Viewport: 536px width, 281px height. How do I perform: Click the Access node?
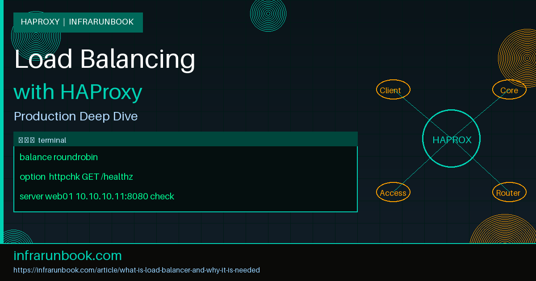[x=393, y=192]
